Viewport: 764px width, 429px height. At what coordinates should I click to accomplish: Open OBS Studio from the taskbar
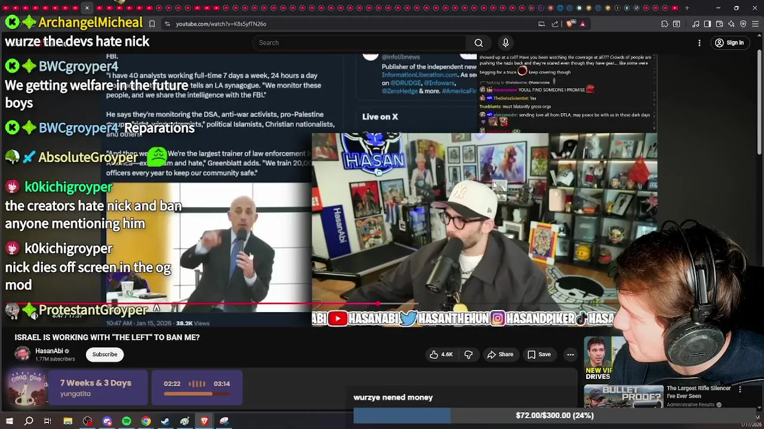88,421
